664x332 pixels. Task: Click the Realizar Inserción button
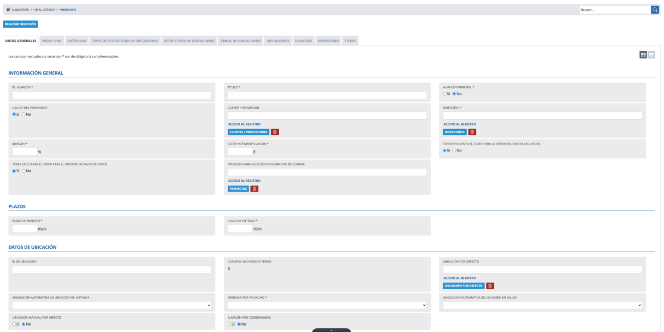(x=20, y=24)
